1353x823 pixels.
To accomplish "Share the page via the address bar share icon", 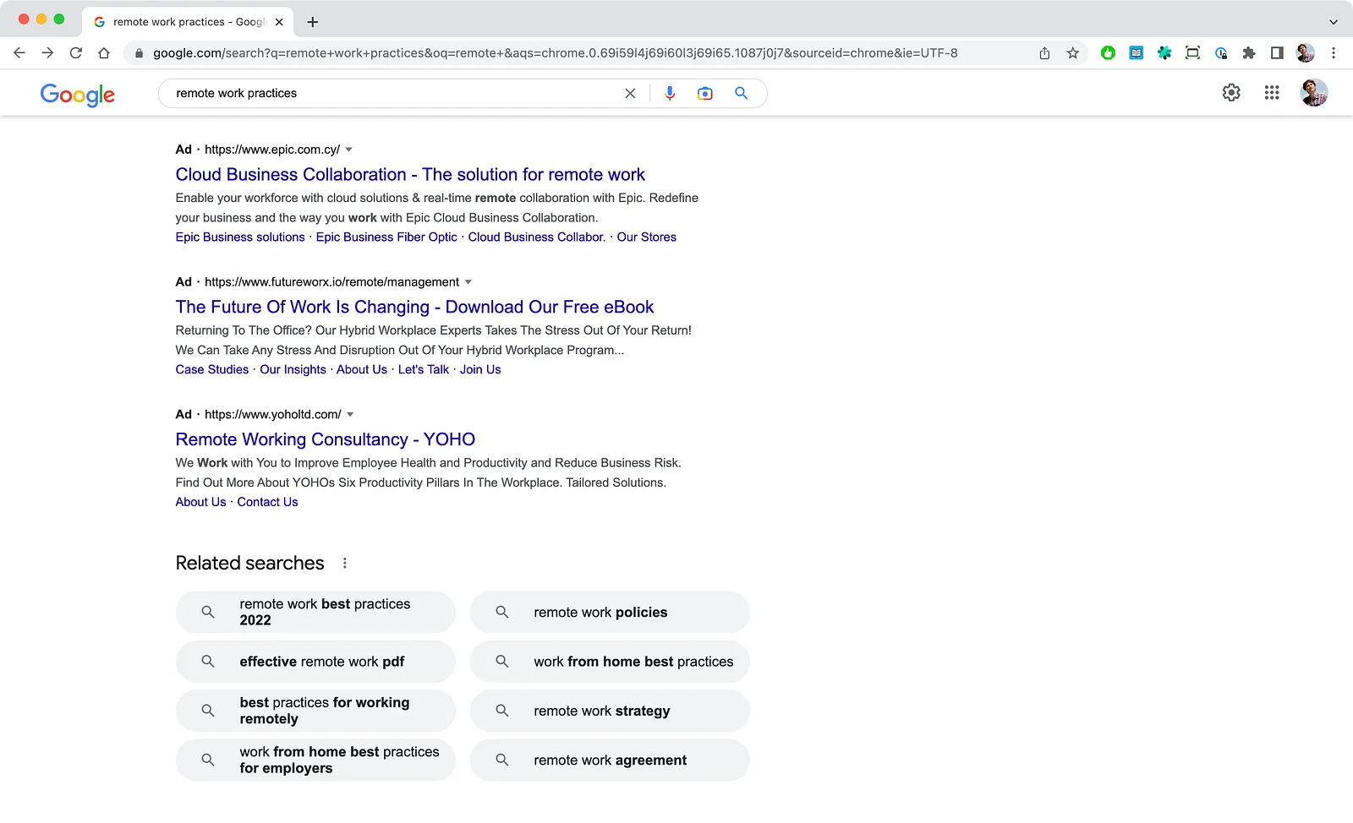I will 1045,53.
